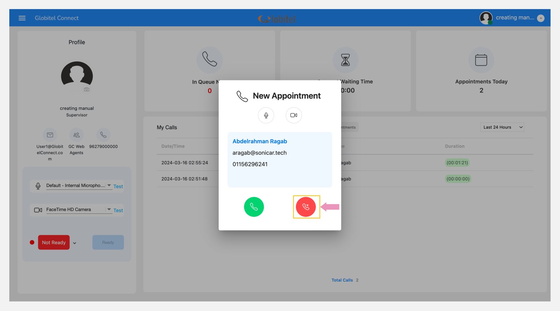Click the Appointments Today calendar icon
This screenshot has width=560, height=311.
(x=481, y=60)
